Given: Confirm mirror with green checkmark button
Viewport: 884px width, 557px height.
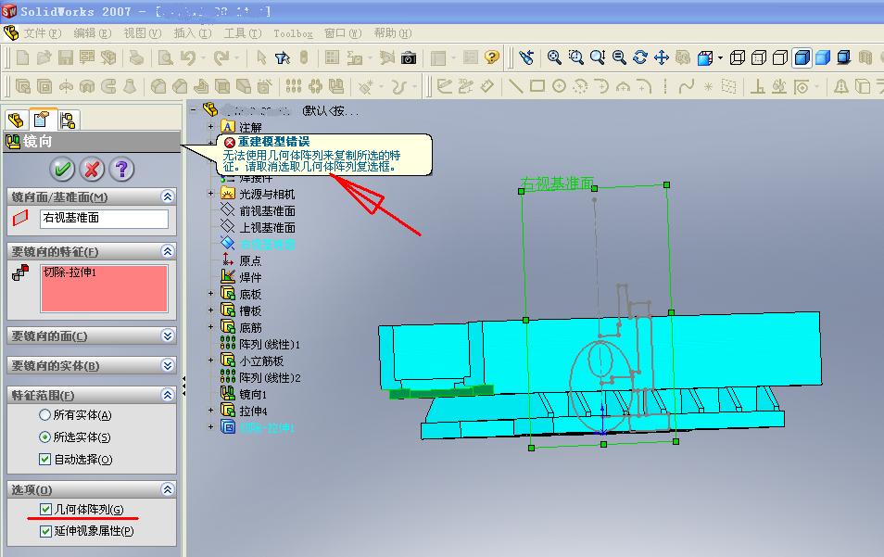Looking at the screenshot, I should [x=62, y=169].
